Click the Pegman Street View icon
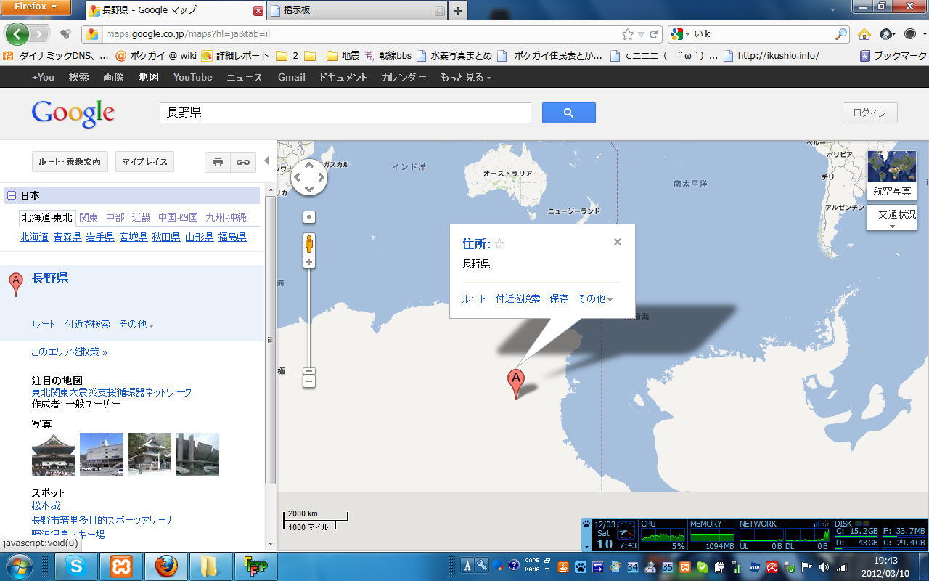The image size is (929, 581). [x=309, y=243]
